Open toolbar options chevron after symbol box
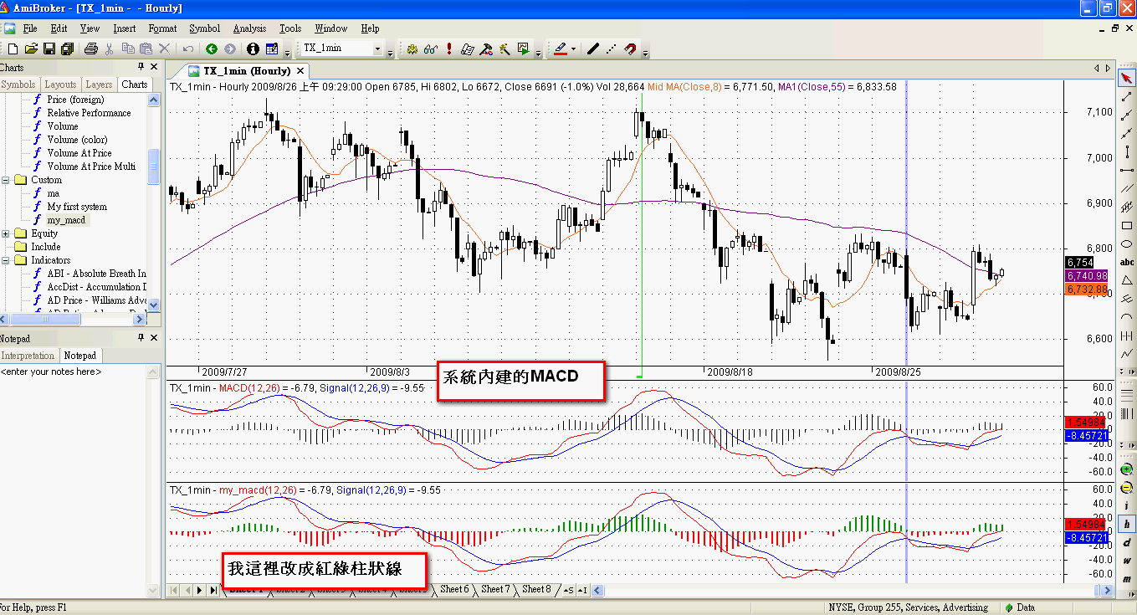This screenshot has width=1137, height=615. pyautogui.click(x=390, y=52)
